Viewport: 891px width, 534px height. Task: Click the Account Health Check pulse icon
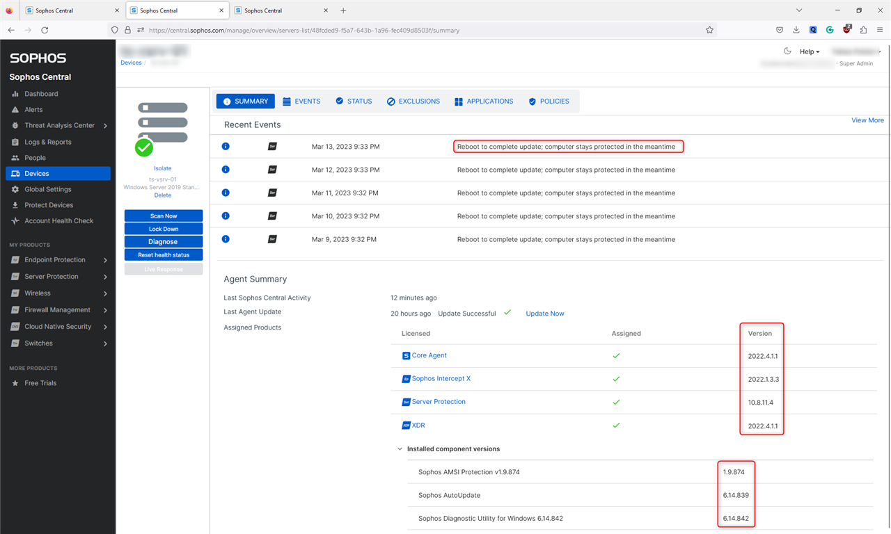(15, 221)
